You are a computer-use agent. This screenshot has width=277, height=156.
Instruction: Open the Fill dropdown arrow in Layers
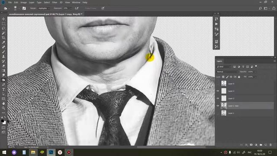(x=255, y=77)
